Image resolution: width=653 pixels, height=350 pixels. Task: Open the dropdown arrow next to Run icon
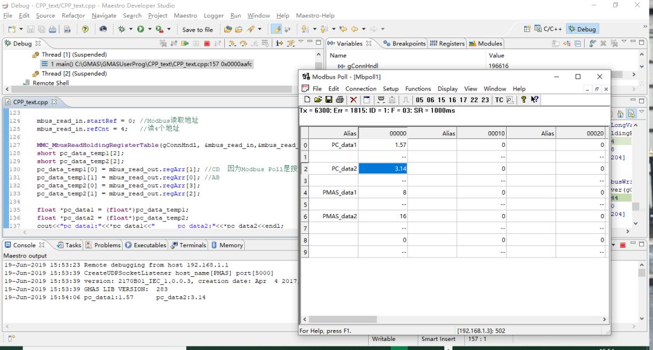click(x=149, y=29)
